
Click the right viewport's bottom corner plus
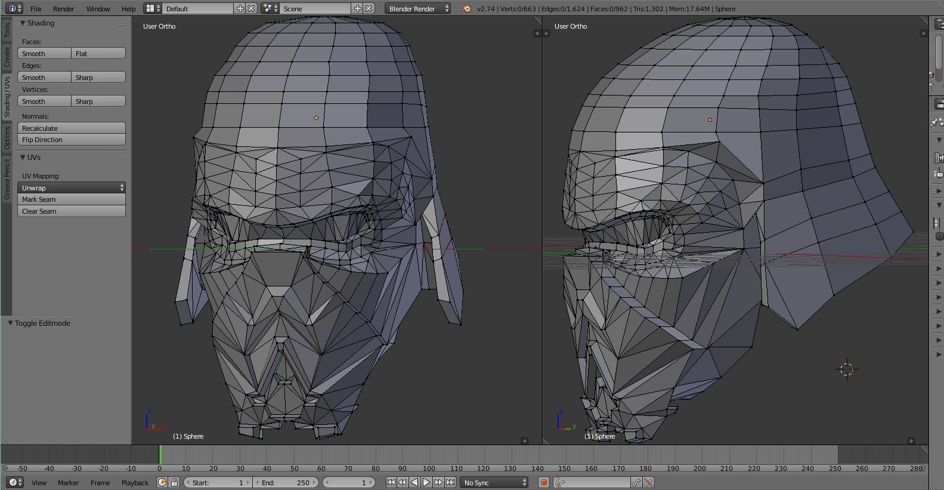(x=911, y=441)
